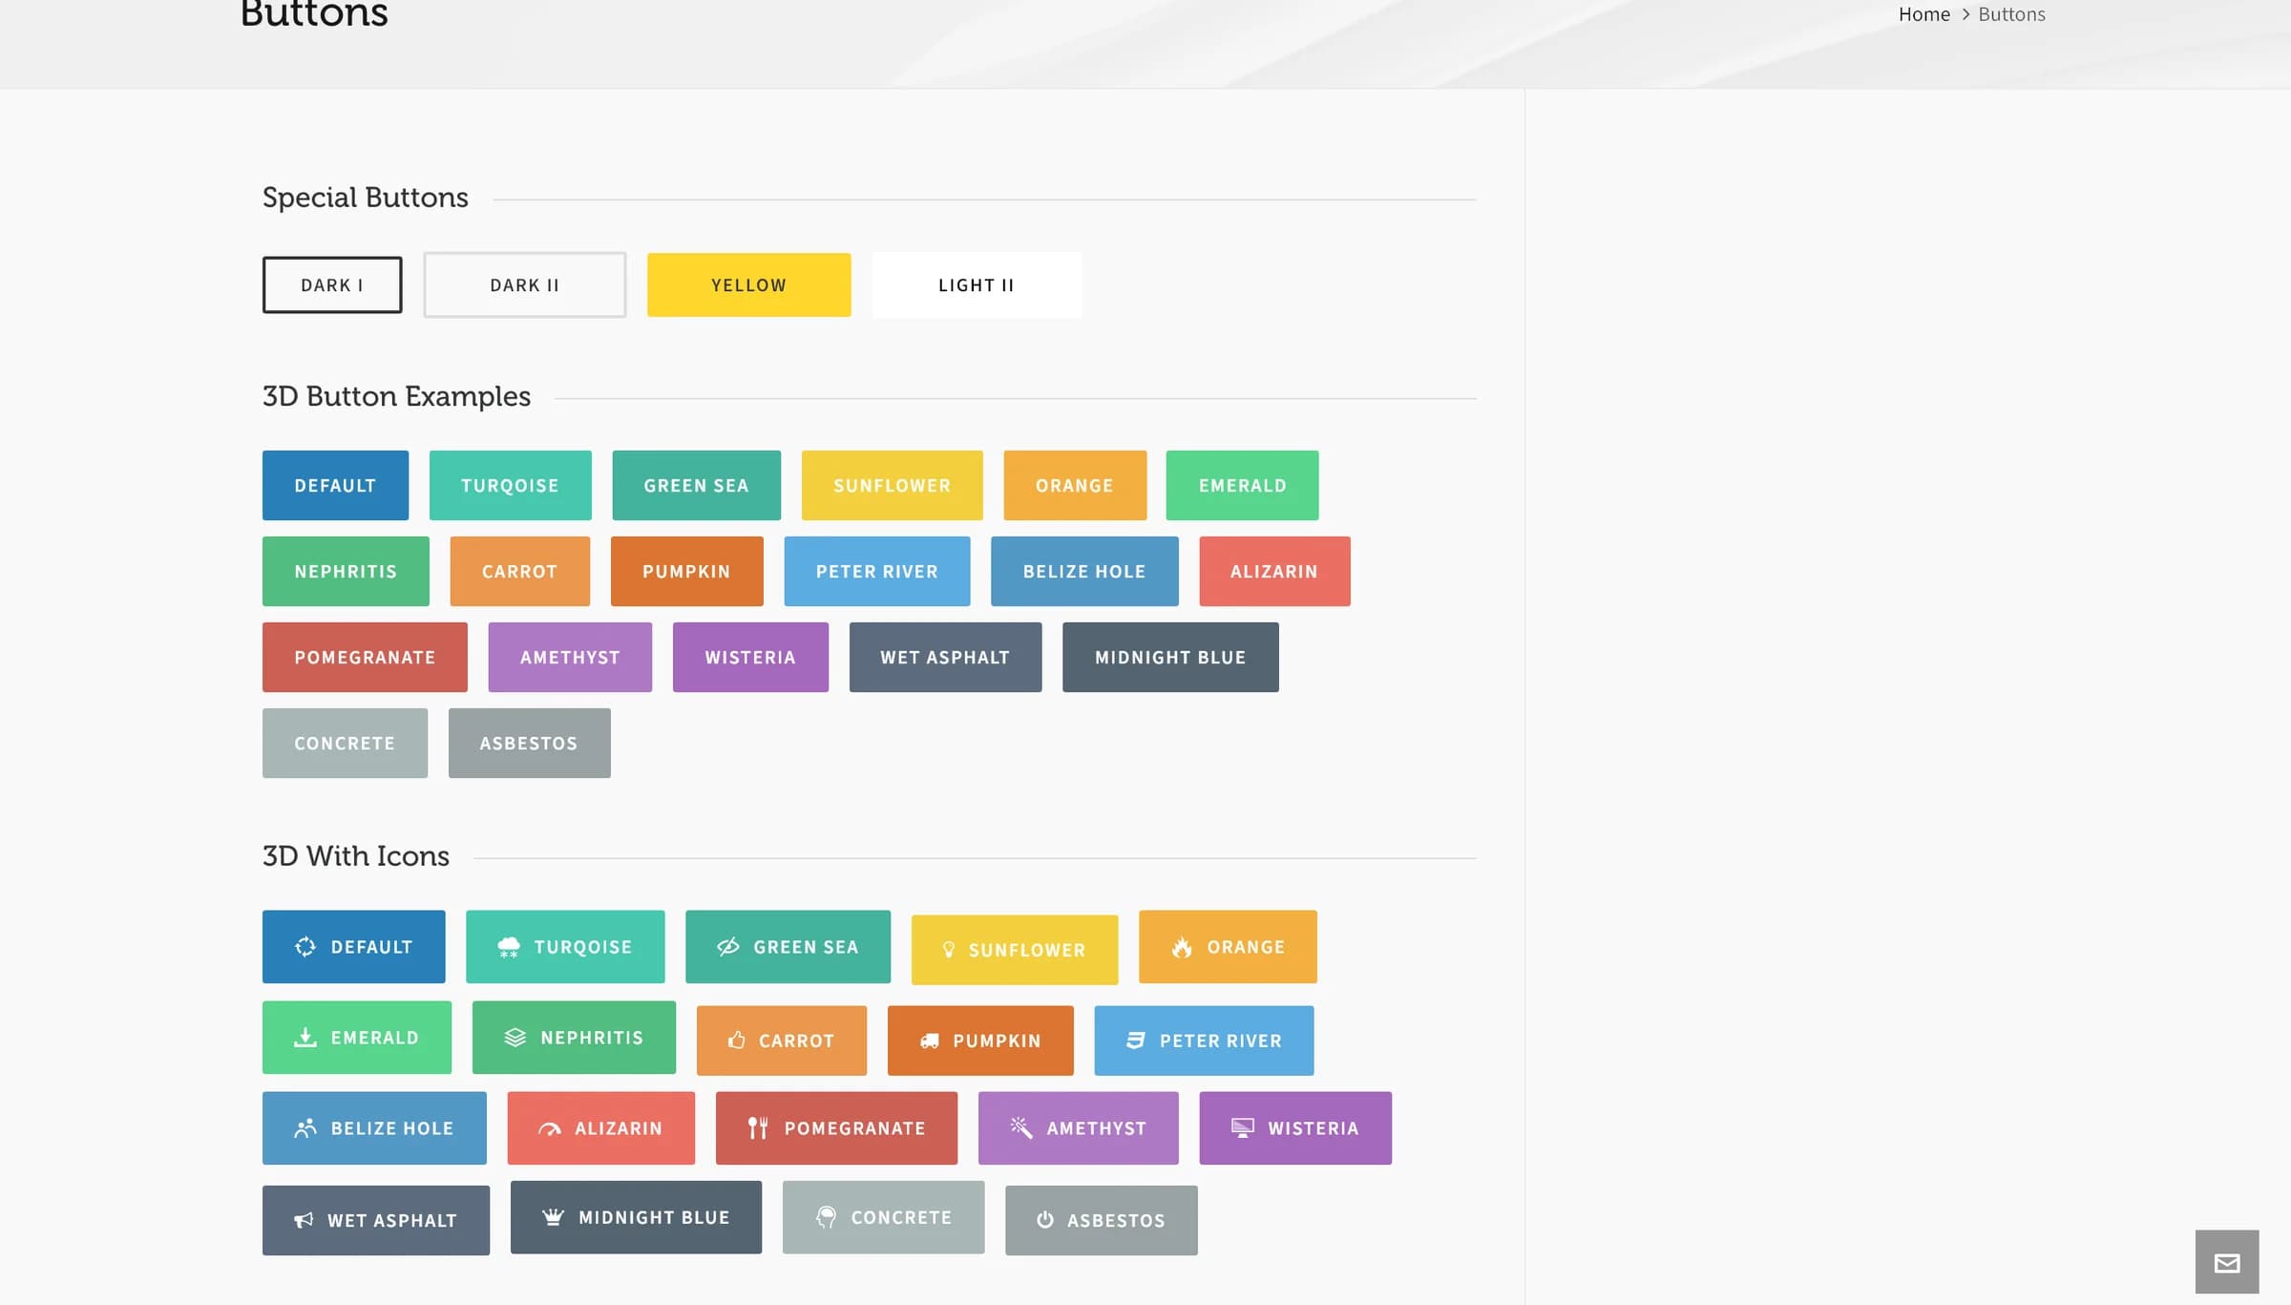Click the magic wand icon on Amethyst
The height and width of the screenshot is (1305, 2291).
(x=1020, y=1127)
